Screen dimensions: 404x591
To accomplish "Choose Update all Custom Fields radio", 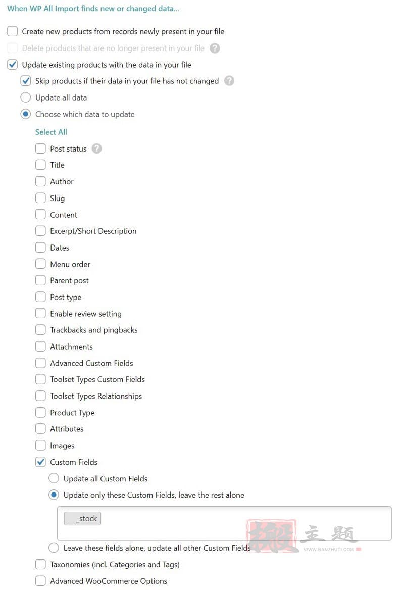I will (54, 479).
